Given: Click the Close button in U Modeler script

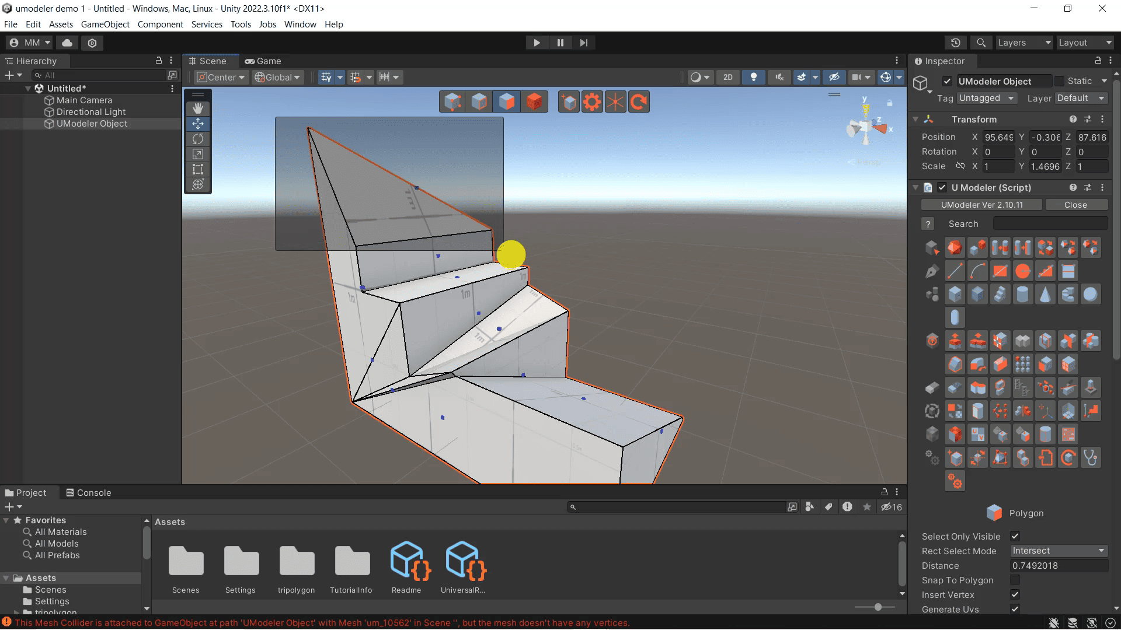Looking at the screenshot, I should pos(1076,205).
